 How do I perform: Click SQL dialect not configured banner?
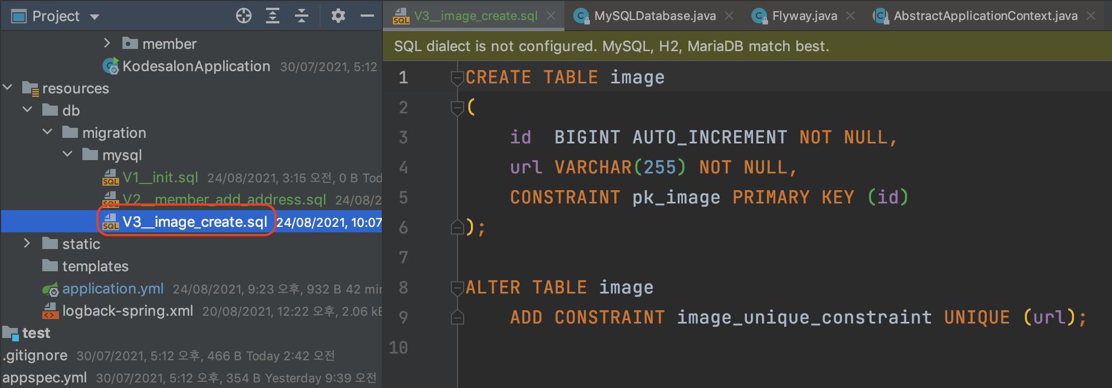747,46
